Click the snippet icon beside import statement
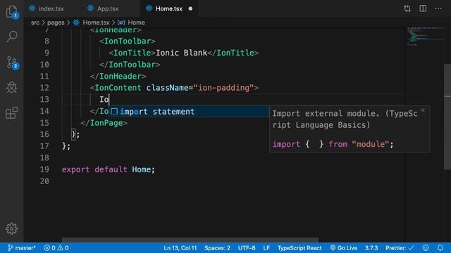This screenshot has width=451, height=253. (x=114, y=112)
